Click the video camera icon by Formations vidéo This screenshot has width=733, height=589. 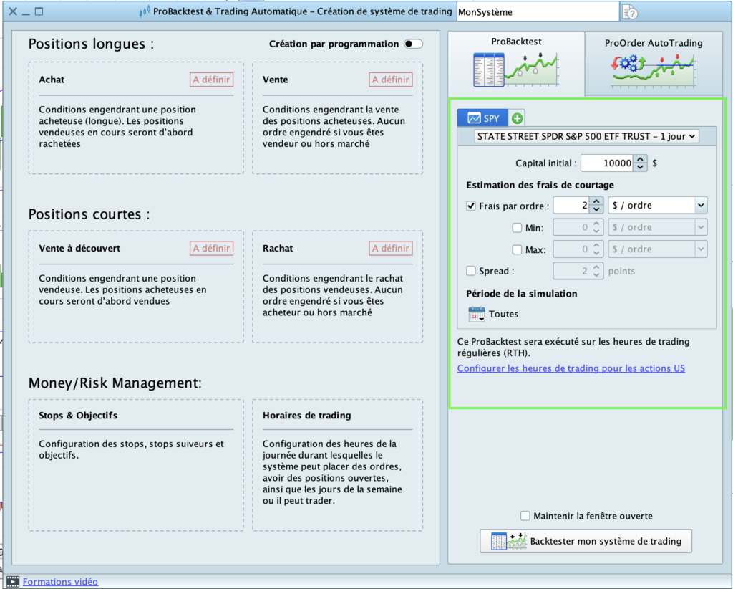coord(12,582)
